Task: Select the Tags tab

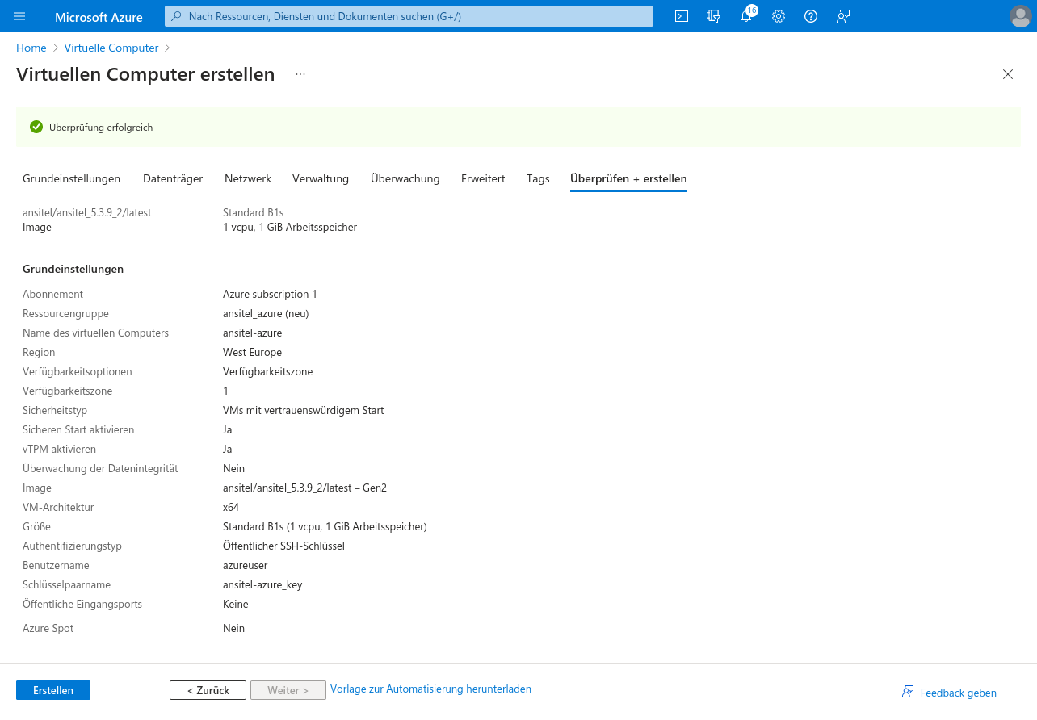Action: [538, 178]
